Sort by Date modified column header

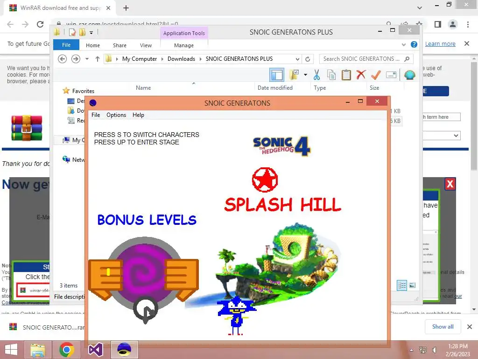275,88
